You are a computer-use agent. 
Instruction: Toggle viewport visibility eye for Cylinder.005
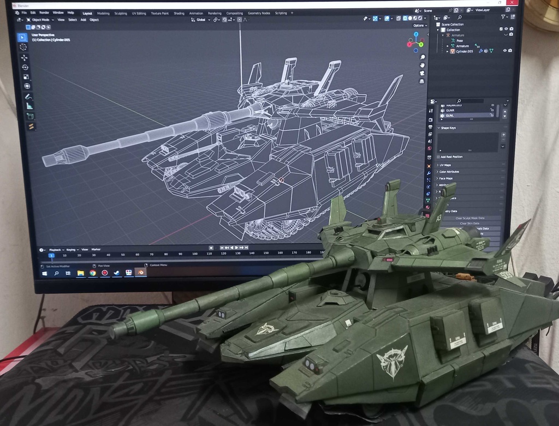click(x=505, y=50)
